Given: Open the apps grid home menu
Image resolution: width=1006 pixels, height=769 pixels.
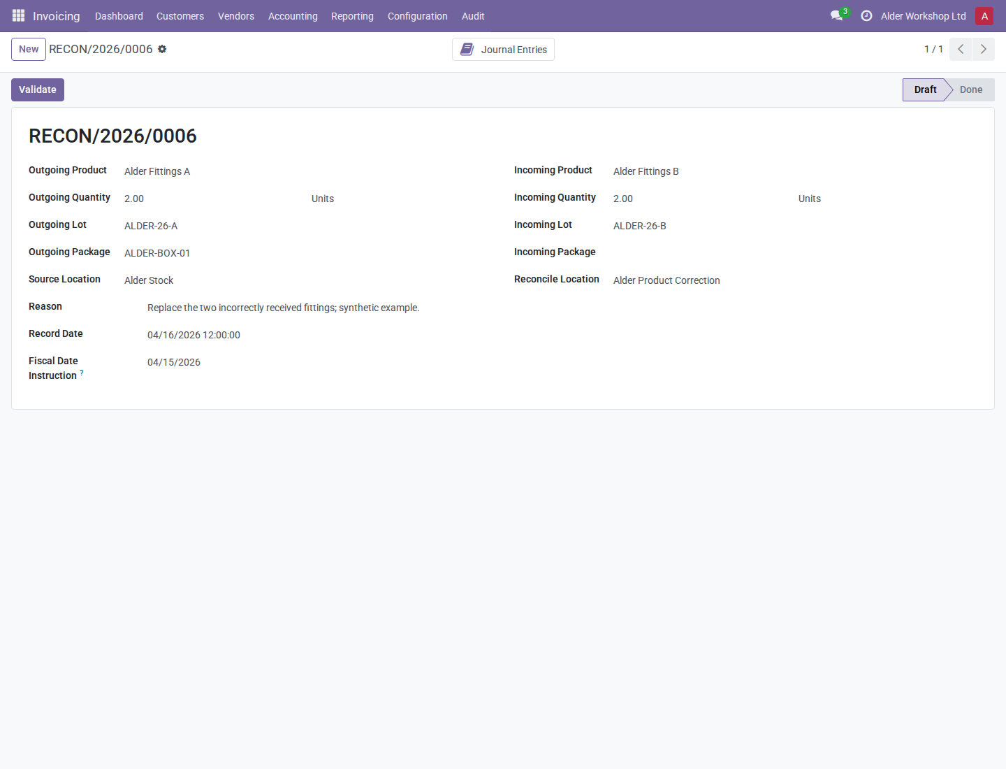Looking at the screenshot, I should 19,15.
